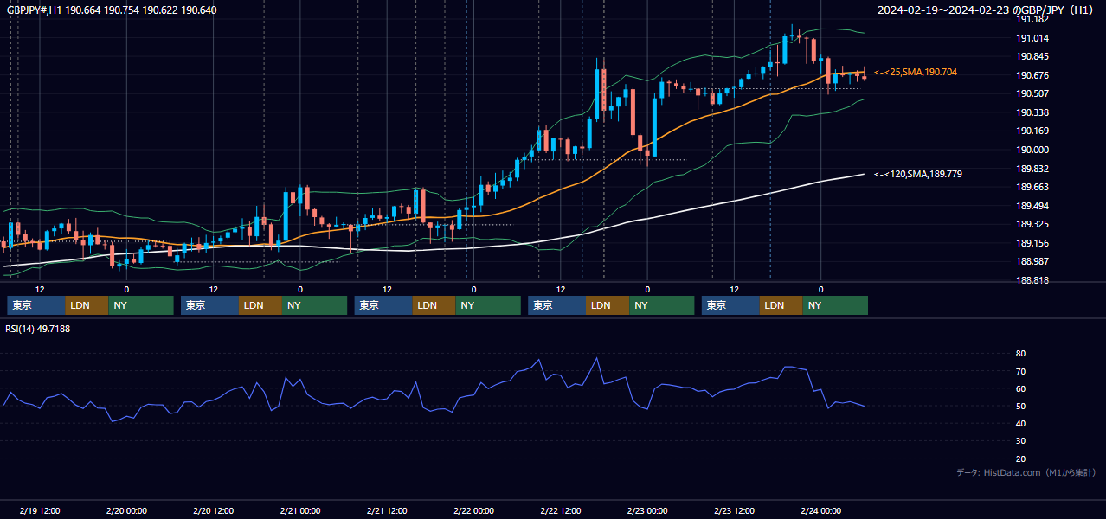
Task: Select the leftmost NY session block
Action: pos(141,305)
